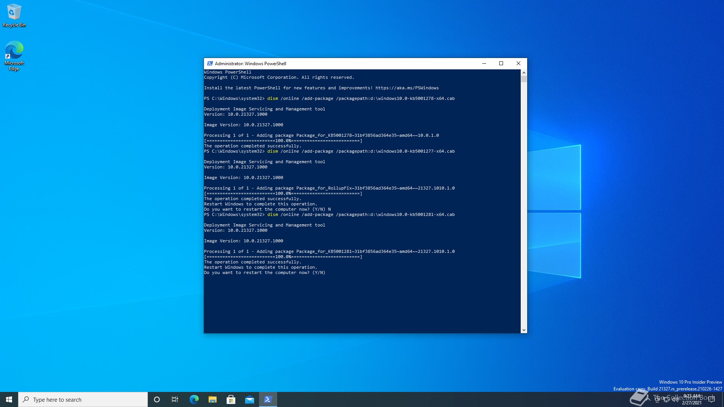The height and width of the screenshot is (407, 724).
Task: Click the PowerShell scrollbar down arrow
Action: click(524, 330)
